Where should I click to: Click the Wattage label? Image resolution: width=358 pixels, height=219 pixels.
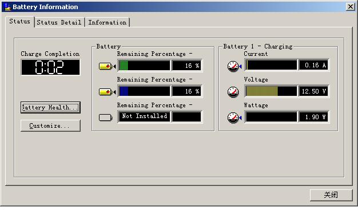coord(256,105)
